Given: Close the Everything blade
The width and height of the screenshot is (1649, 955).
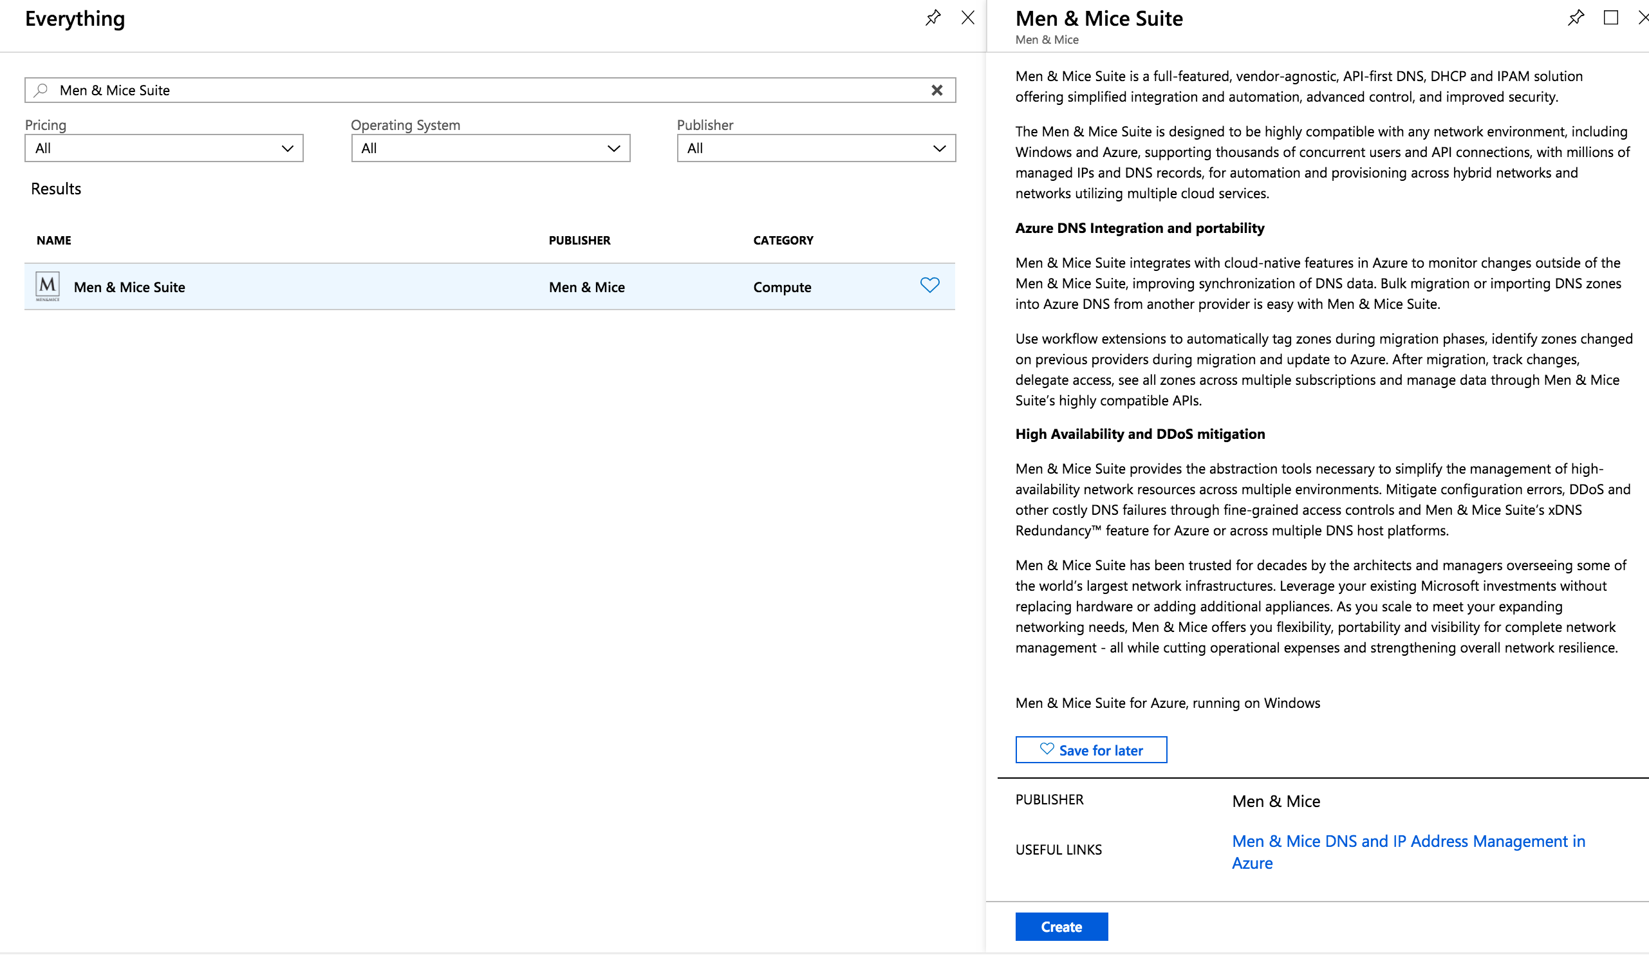Looking at the screenshot, I should 967,17.
